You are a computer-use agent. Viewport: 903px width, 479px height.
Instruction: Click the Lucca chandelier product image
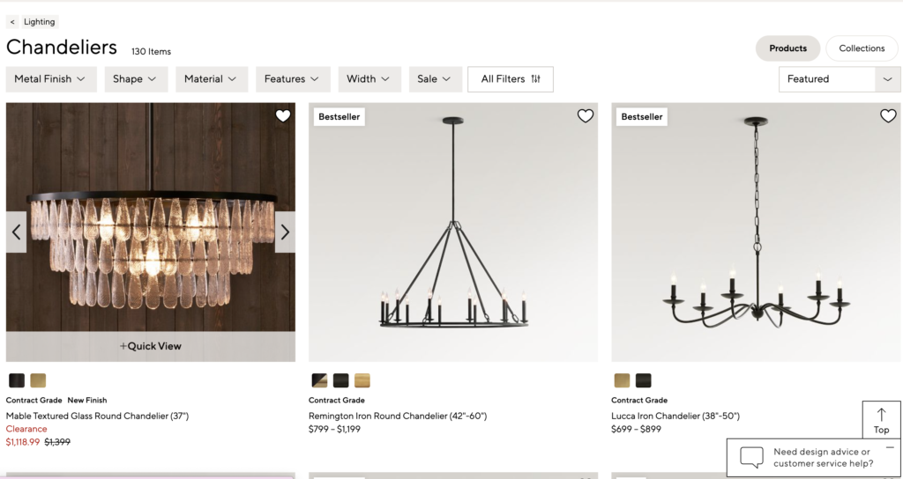pos(756,232)
